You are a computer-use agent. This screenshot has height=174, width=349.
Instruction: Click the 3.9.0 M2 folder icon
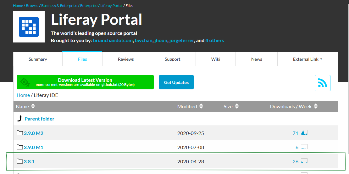pos(20,133)
